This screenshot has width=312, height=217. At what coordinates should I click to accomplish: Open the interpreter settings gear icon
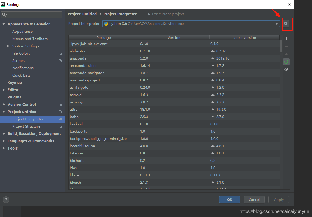click(x=286, y=24)
